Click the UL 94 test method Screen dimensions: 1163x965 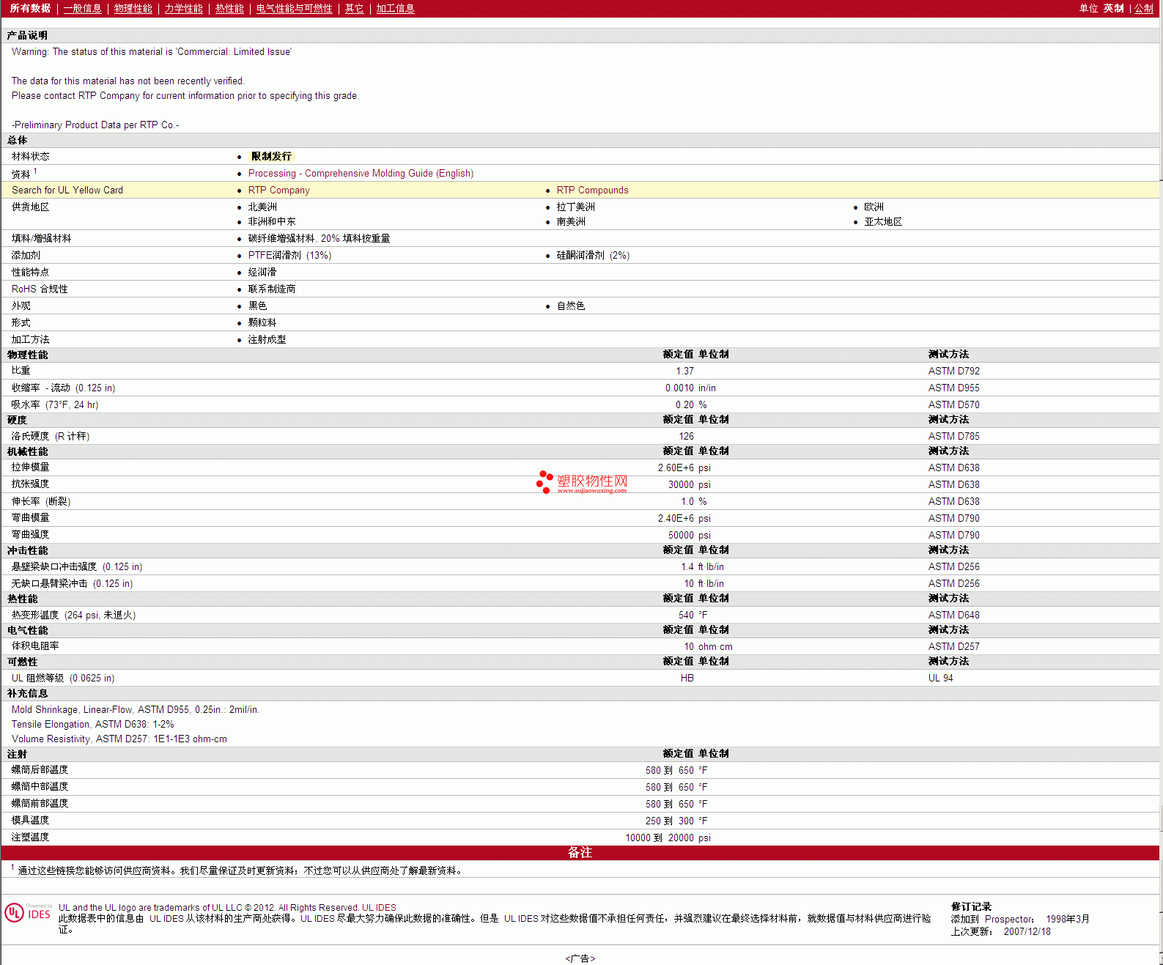(x=940, y=679)
